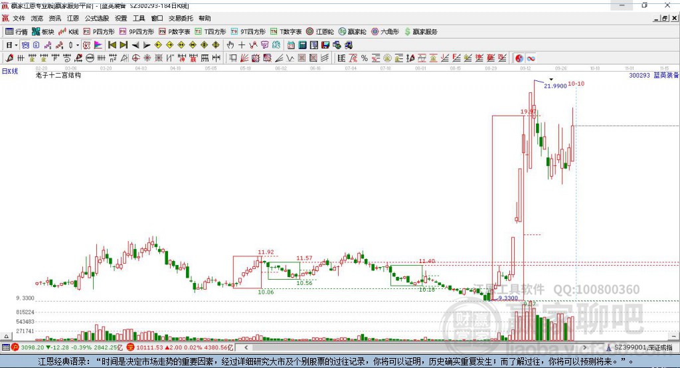Open the calendar date icon
Image resolution: width=680 pixels, height=368 pixels.
(291, 45)
